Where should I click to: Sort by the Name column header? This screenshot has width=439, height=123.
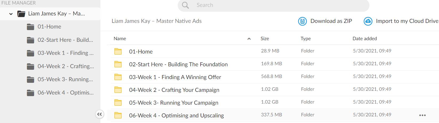pyautogui.click(x=120, y=39)
